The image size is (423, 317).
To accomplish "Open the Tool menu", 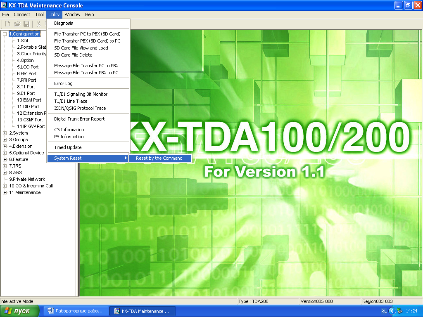I will [39, 14].
